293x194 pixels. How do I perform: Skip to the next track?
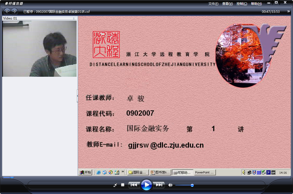tap(159, 185)
